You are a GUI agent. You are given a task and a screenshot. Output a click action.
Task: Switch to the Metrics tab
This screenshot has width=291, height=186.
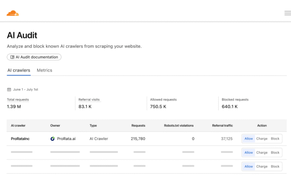44,70
